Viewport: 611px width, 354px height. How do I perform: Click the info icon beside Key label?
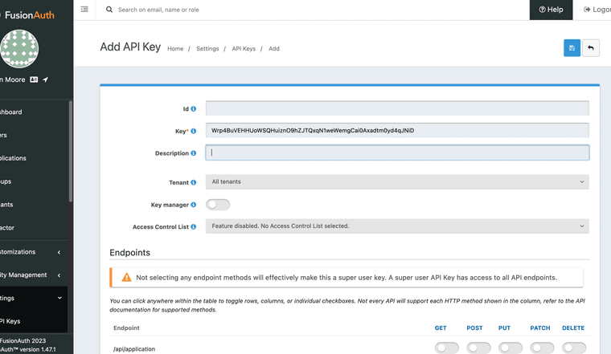pyautogui.click(x=194, y=130)
